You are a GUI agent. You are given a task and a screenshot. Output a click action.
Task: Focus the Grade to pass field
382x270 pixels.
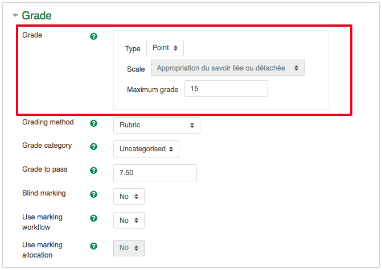pyautogui.click(x=155, y=173)
